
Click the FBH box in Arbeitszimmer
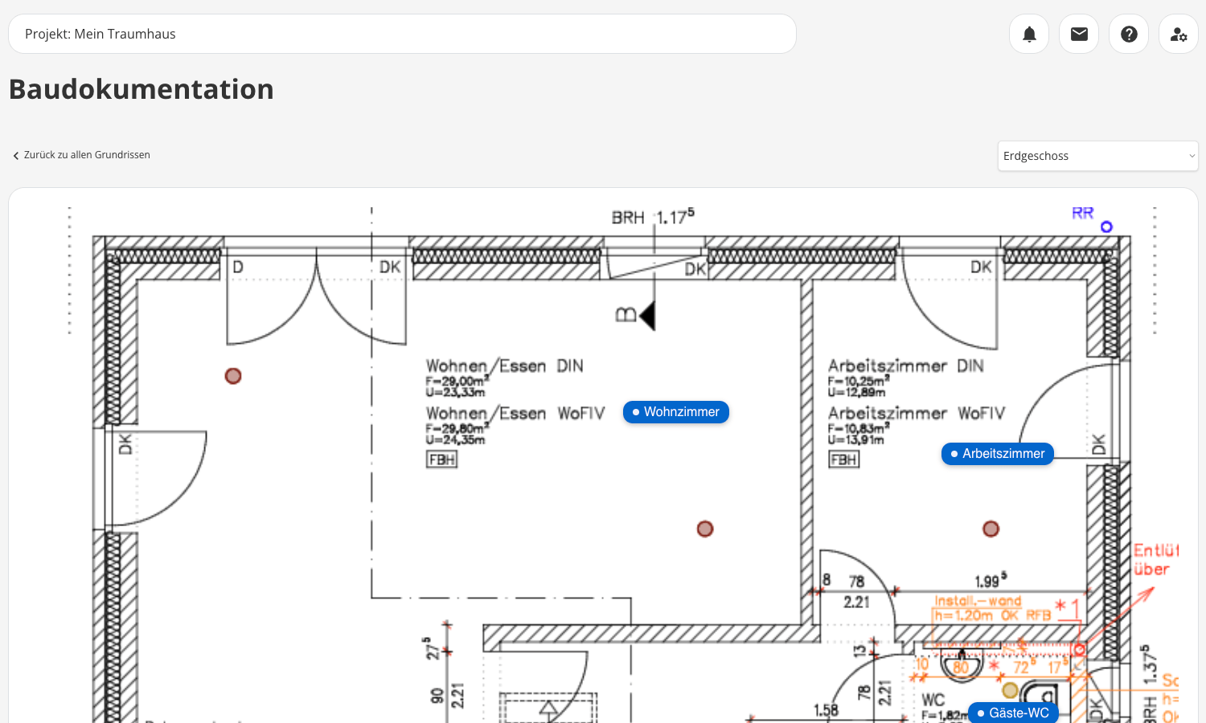click(x=843, y=460)
